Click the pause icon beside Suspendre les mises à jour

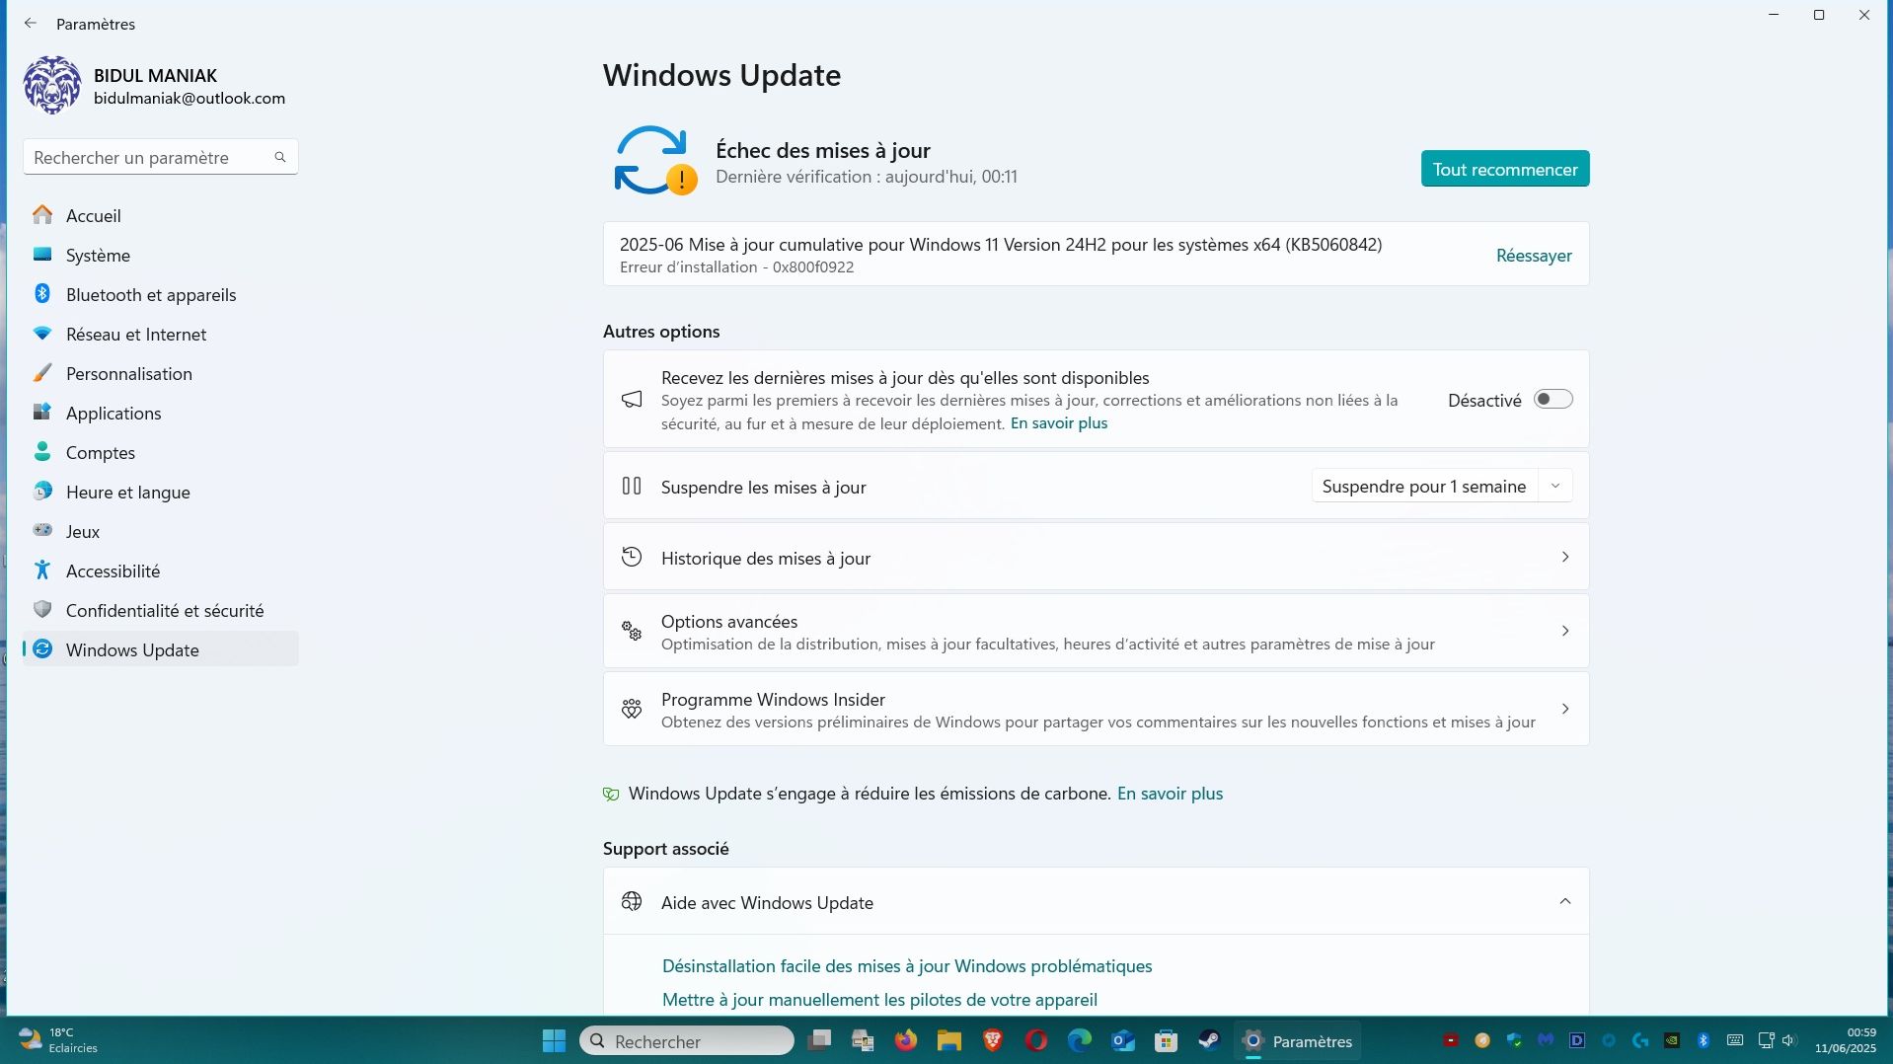[632, 487]
